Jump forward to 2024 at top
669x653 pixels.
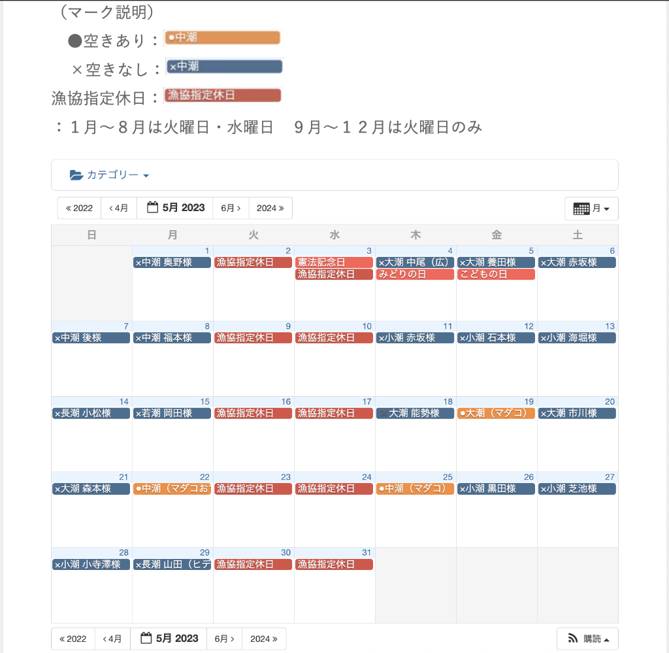click(x=270, y=208)
